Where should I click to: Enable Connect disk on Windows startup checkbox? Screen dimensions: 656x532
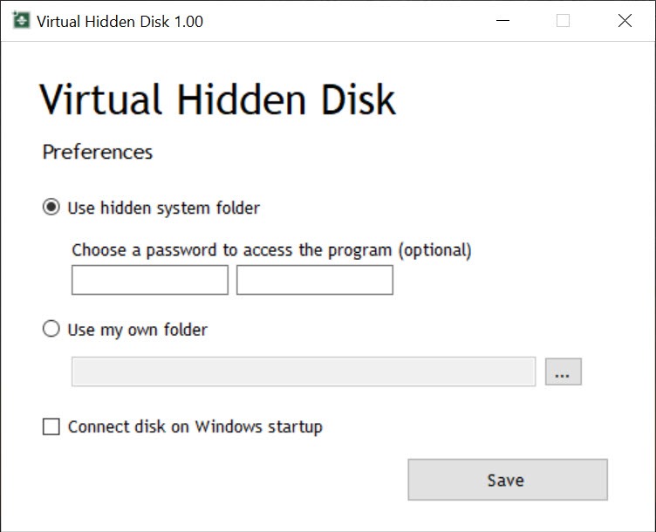[51, 426]
